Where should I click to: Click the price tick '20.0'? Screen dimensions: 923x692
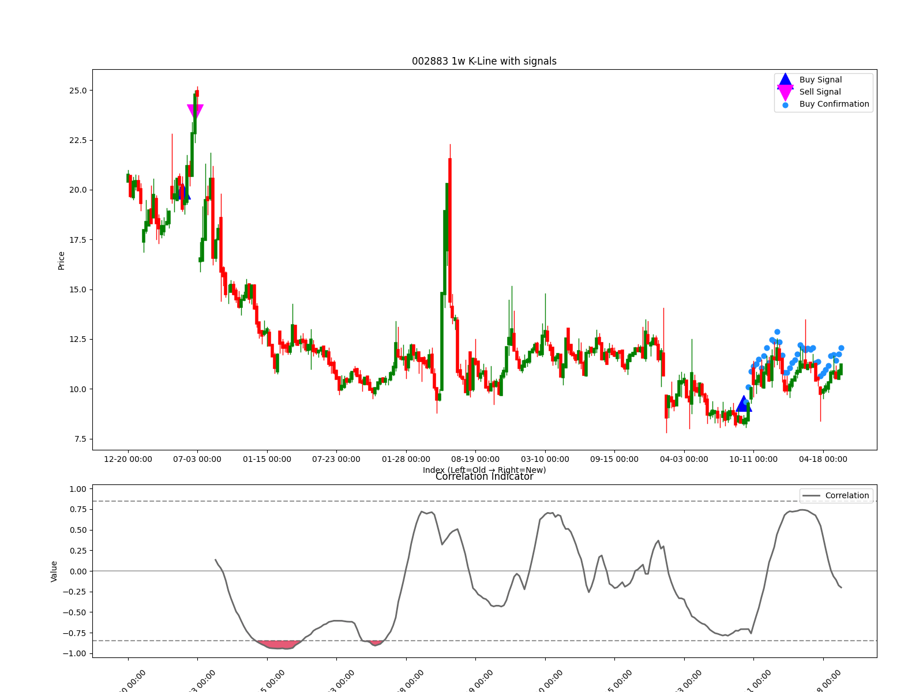(x=78, y=190)
